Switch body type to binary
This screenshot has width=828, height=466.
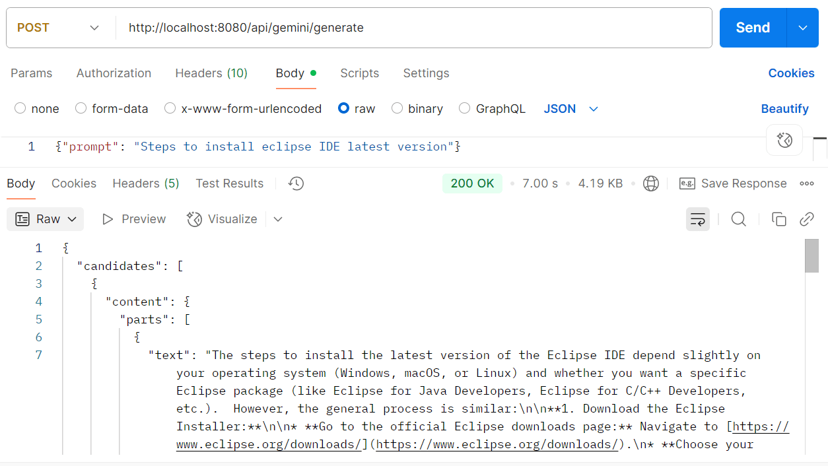(417, 108)
